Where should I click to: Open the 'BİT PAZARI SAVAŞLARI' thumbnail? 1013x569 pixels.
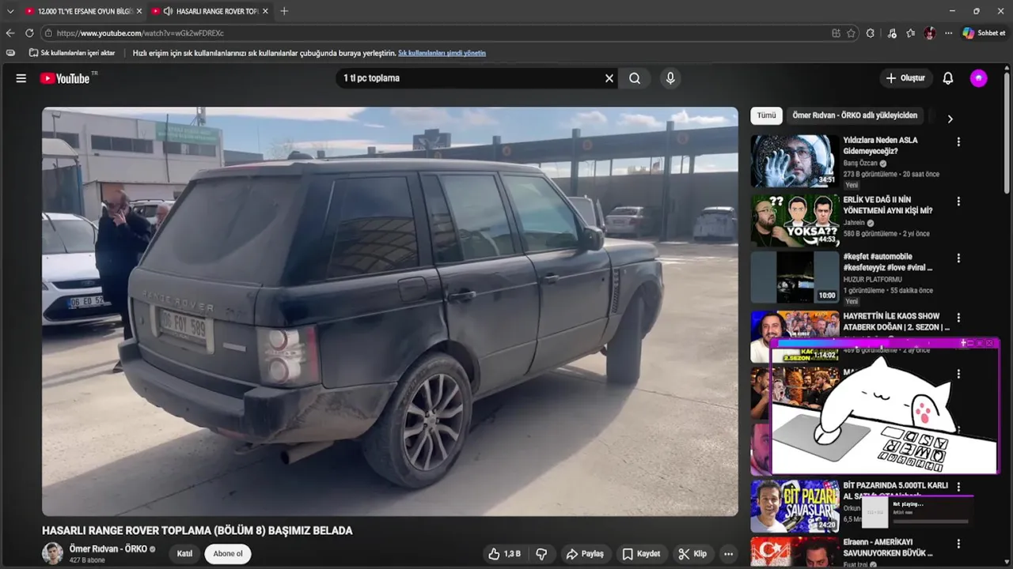pos(795,506)
